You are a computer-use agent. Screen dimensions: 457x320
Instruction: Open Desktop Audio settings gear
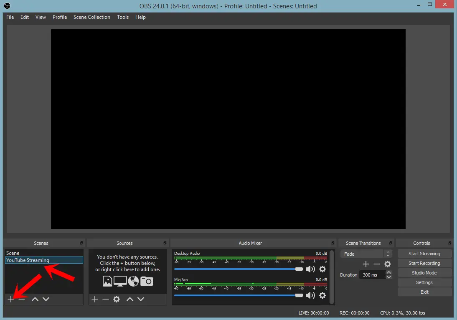[322, 269]
